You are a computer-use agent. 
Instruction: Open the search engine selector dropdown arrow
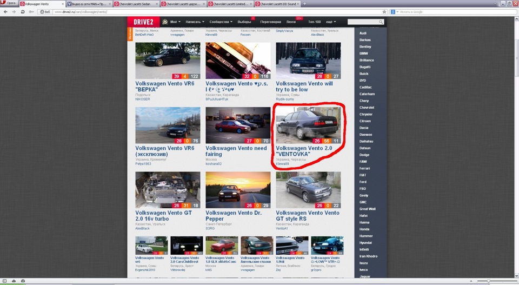(x=397, y=12)
